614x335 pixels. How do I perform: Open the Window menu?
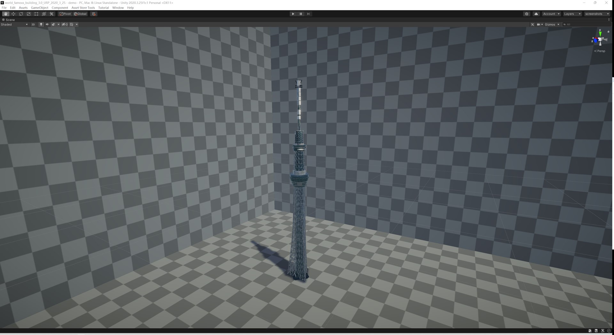(x=118, y=8)
